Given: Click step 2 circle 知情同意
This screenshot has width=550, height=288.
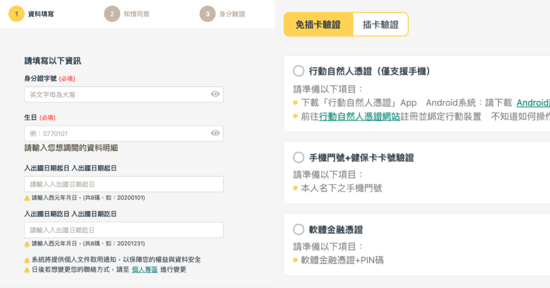Looking at the screenshot, I should pyautogui.click(x=112, y=14).
